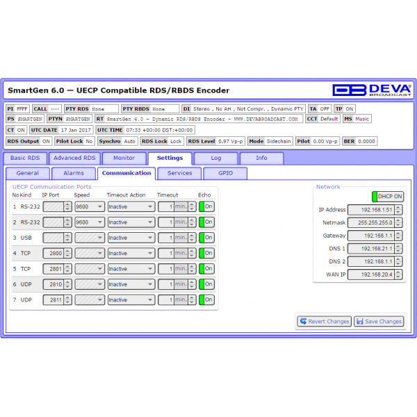
Task: Click stepper next to IP Address field
Action: point(398,210)
